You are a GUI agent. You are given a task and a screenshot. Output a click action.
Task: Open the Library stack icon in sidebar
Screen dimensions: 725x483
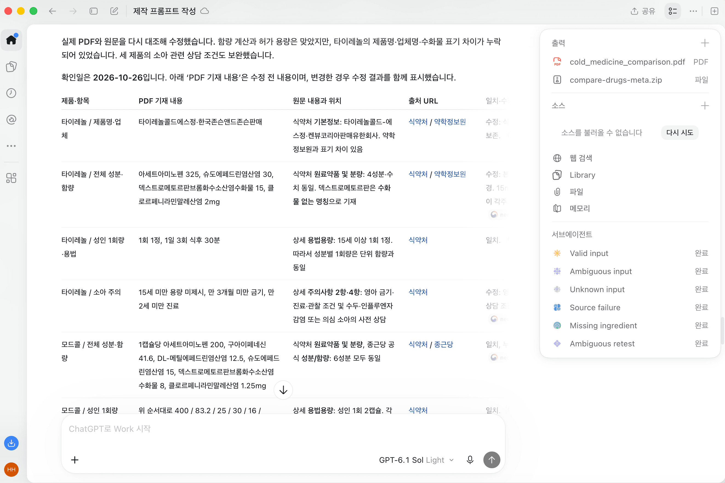12,67
